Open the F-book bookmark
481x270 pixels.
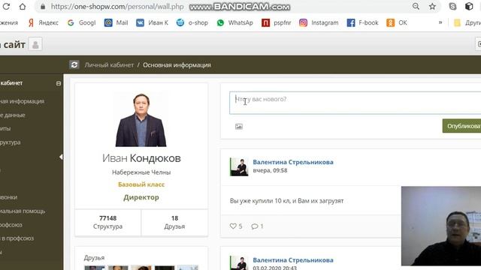(x=362, y=22)
